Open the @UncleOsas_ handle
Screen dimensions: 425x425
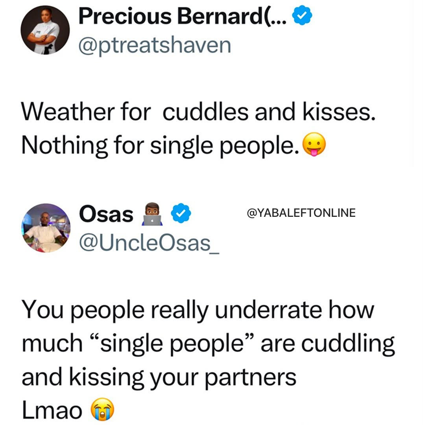149,243
